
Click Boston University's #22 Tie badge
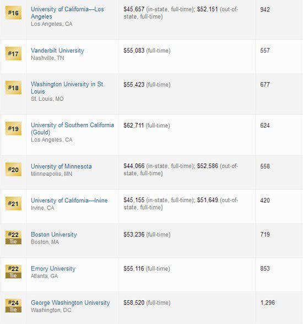pyautogui.click(x=13, y=237)
